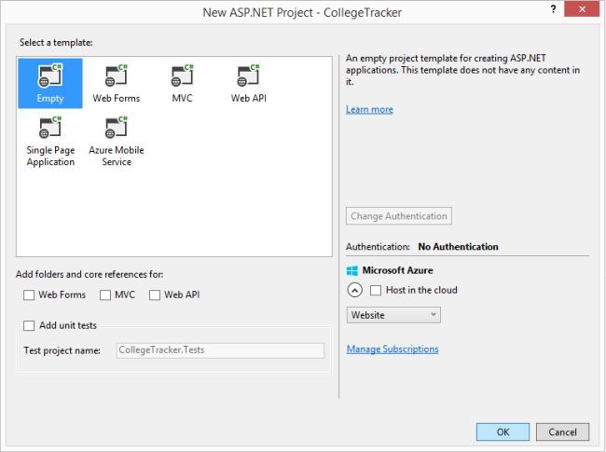Select the Empty template icon
This screenshot has width=606, height=452.
[50, 83]
